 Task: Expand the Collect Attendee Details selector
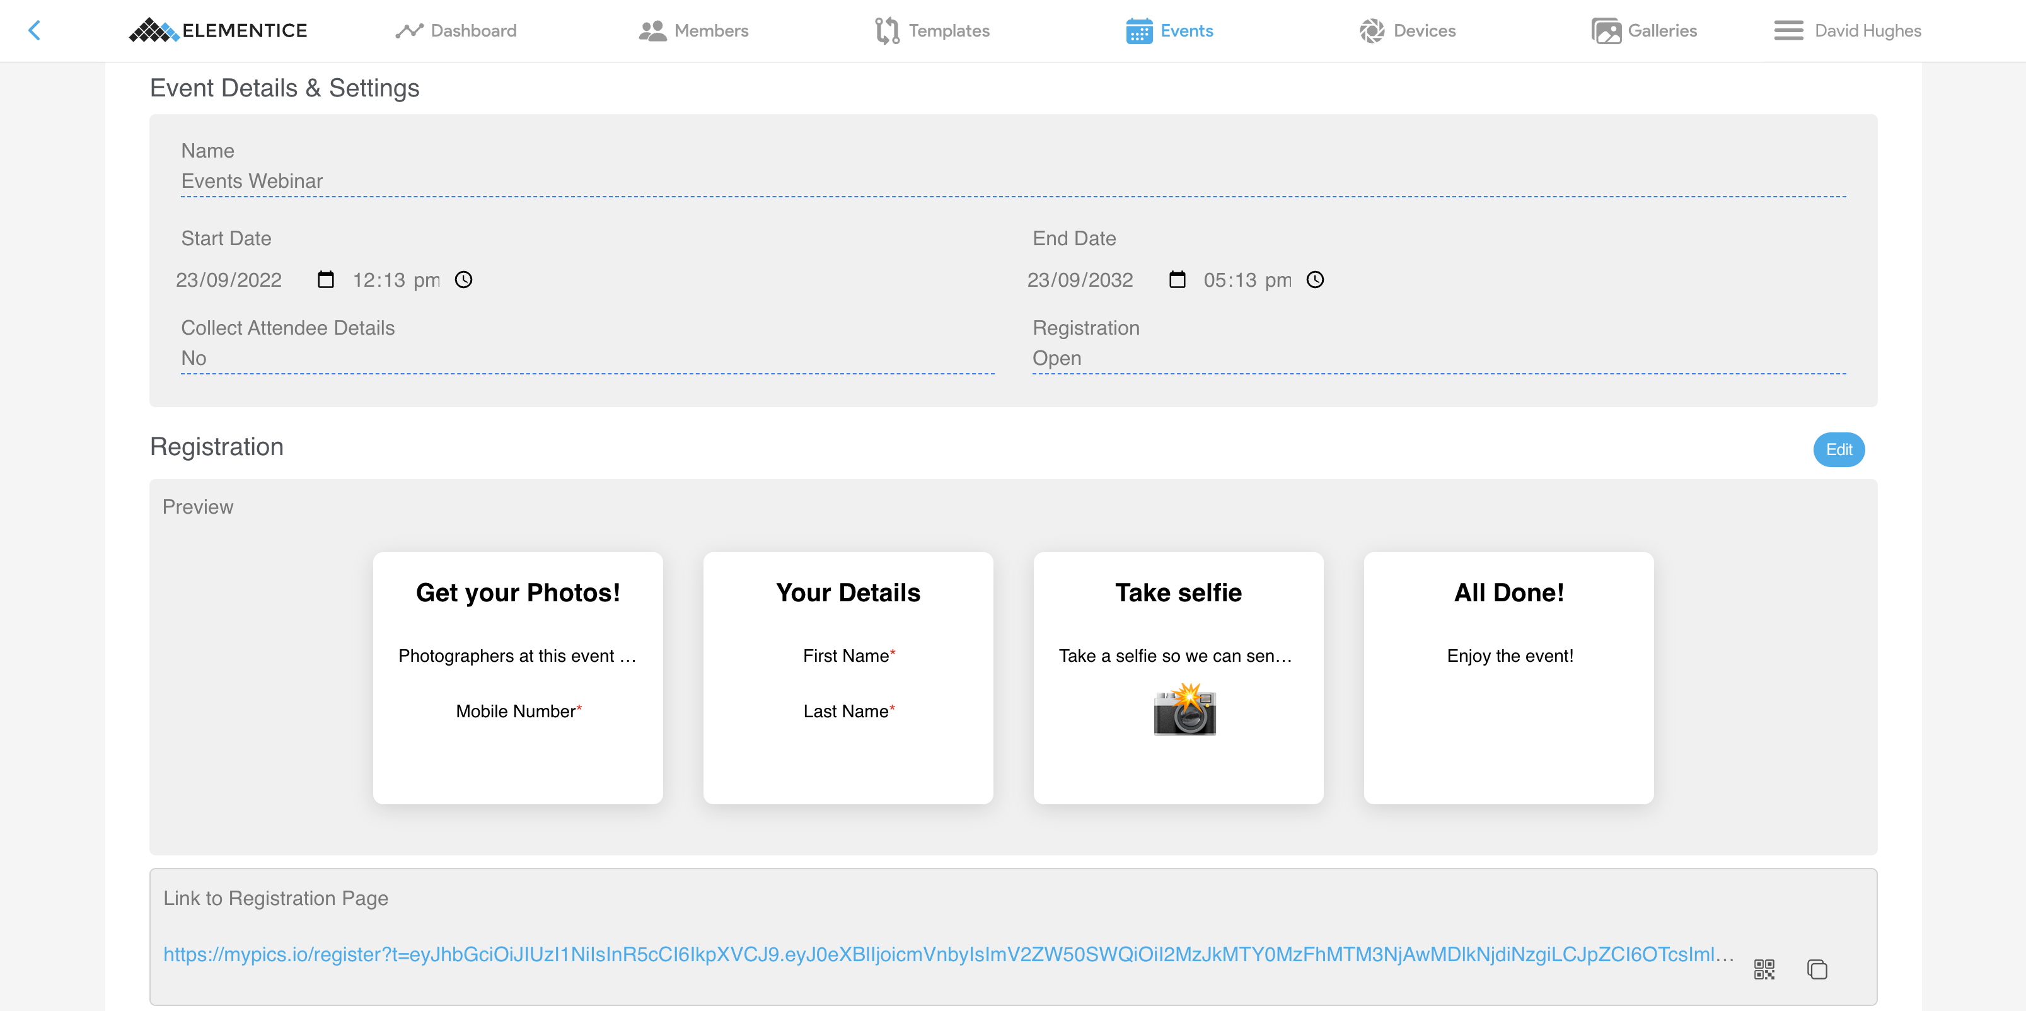click(588, 358)
